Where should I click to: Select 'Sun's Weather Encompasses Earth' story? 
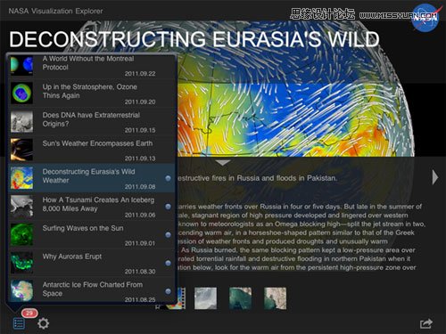(x=92, y=150)
